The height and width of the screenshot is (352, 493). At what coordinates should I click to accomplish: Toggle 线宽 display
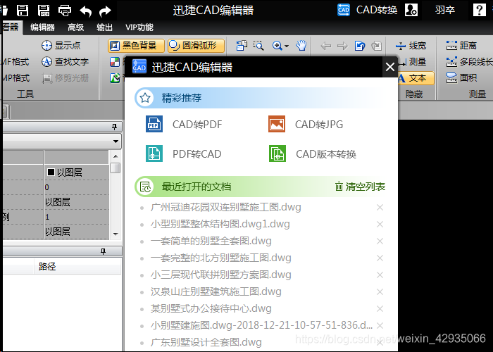point(411,46)
